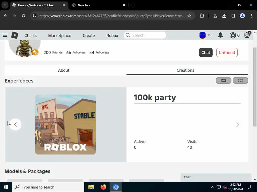Close the Googly_Skeleton Roblox tab

coord(64,5)
